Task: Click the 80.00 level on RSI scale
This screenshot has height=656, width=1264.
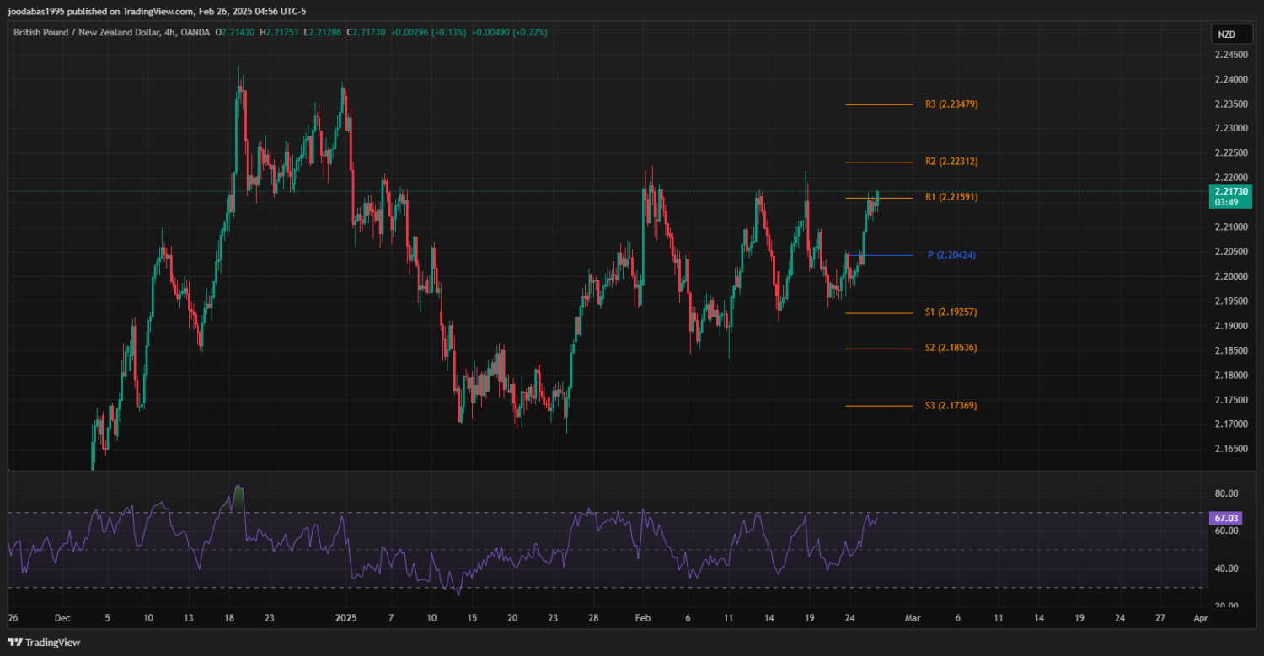Action: pyautogui.click(x=1226, y=493)
